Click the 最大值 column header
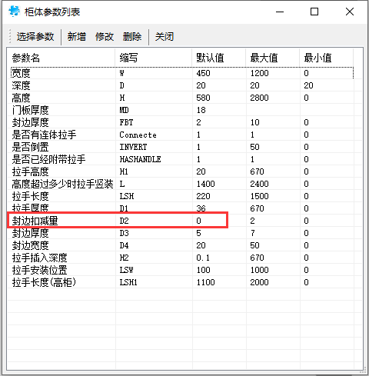369x376 pixels. 273,58
